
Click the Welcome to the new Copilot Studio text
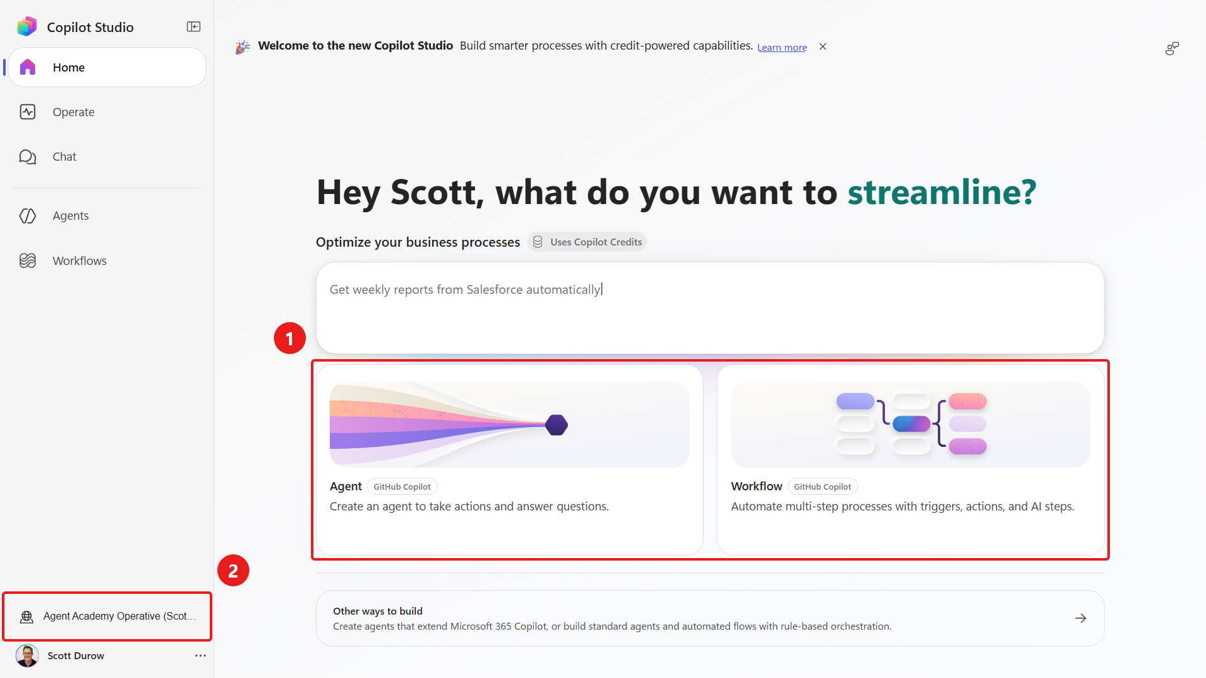[356, 46]
